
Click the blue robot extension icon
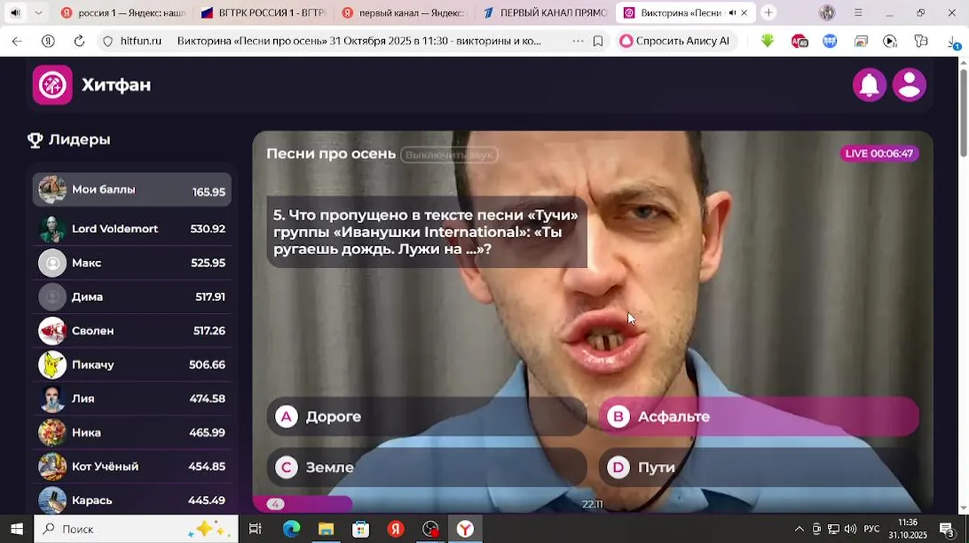coord(830,41)
